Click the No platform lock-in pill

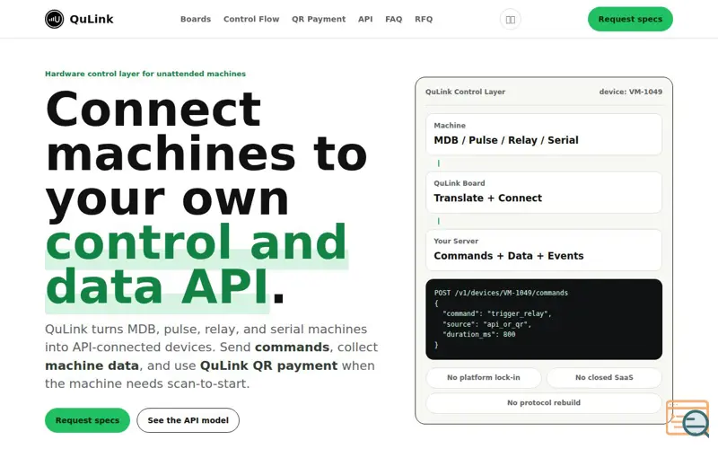tap(484, 377)
